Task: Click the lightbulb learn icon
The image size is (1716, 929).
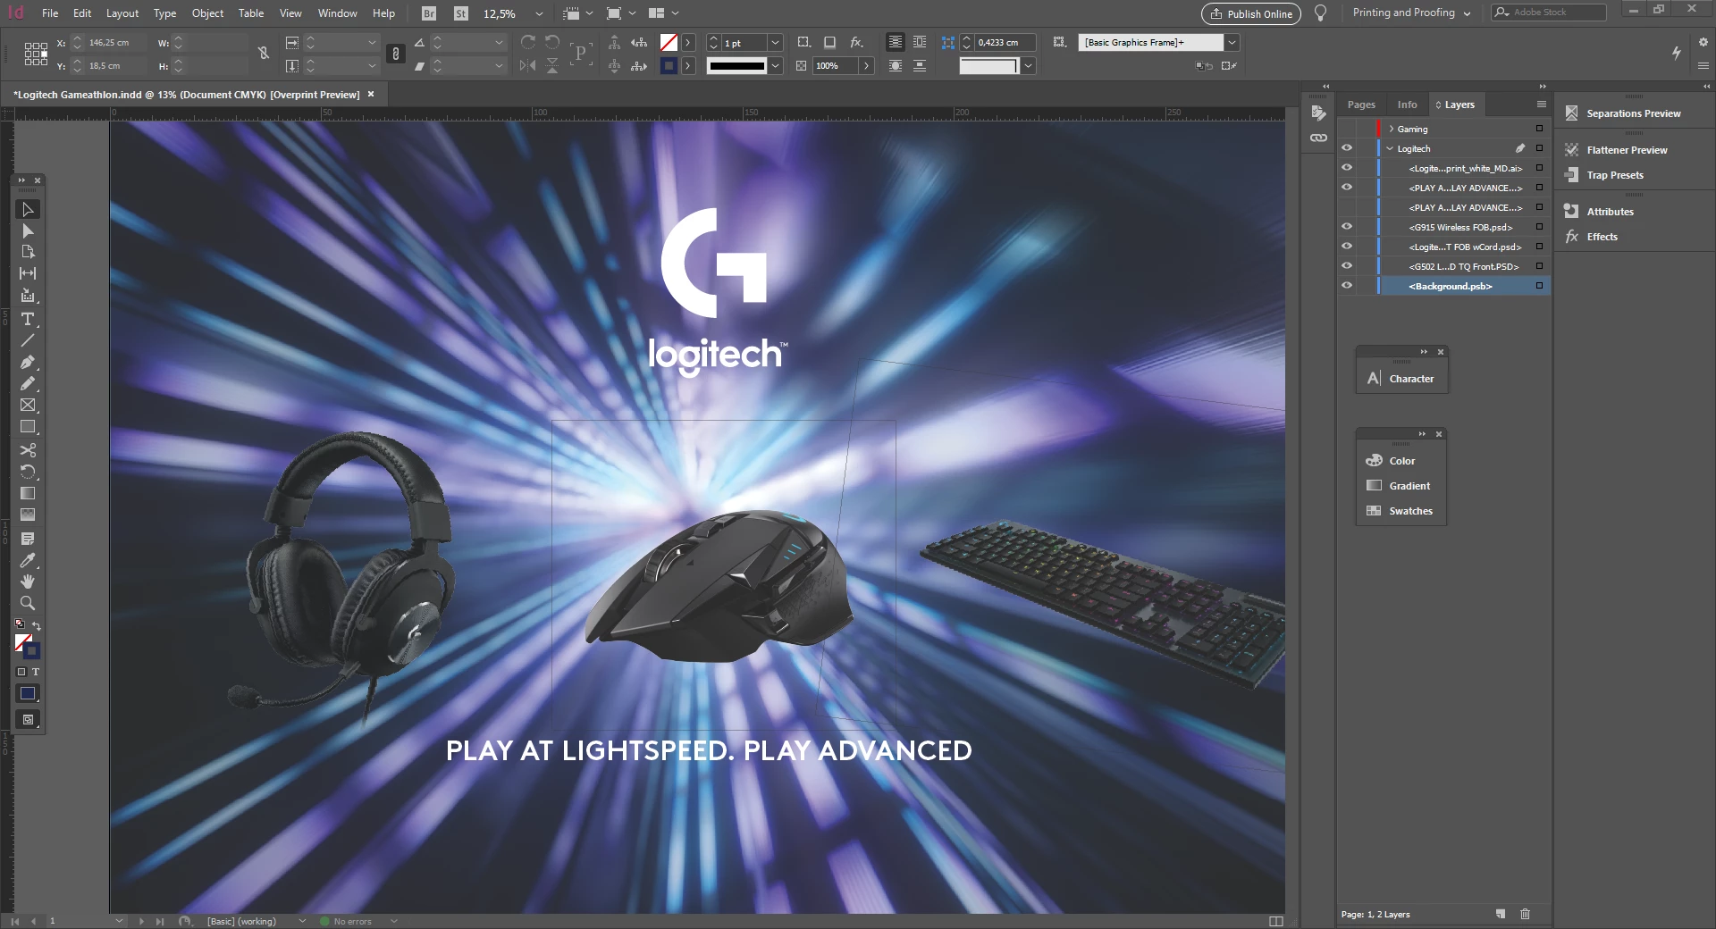Action: 1320,13
